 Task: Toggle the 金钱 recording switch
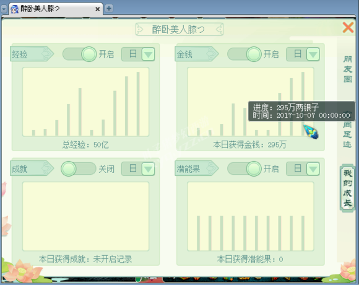[x=244, y=55]
